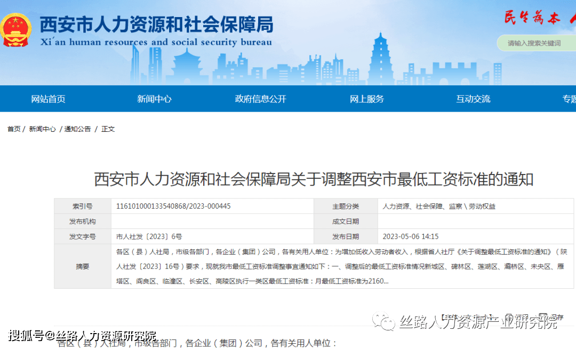The width and height of the screenshot is (576, 348).
Task: Click the save icon beside the article
Action: click(543, 317)
